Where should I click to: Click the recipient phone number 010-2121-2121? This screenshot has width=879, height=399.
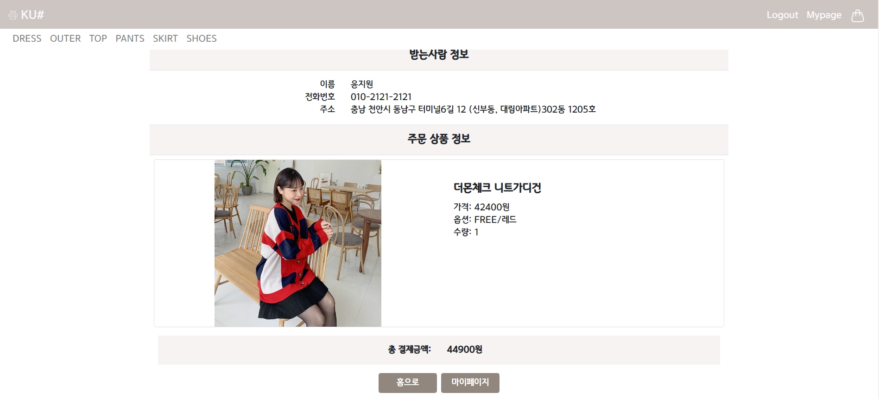381,97
